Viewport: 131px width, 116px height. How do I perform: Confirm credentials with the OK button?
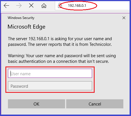coord(36,104)
